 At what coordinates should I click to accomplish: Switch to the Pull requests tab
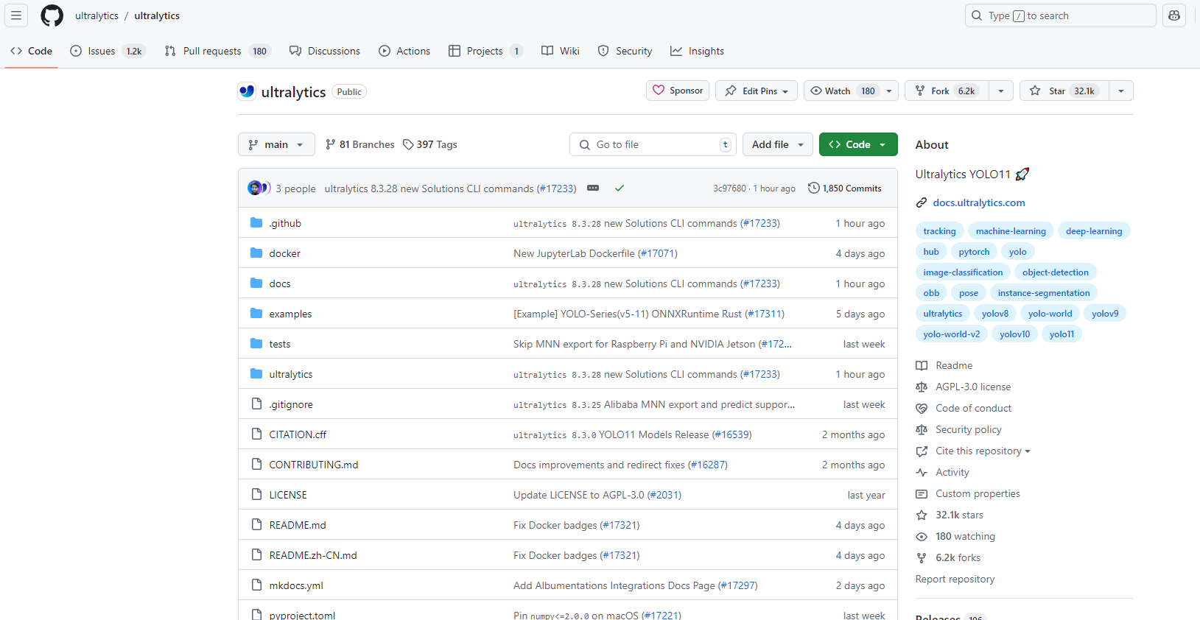[218, 51]
